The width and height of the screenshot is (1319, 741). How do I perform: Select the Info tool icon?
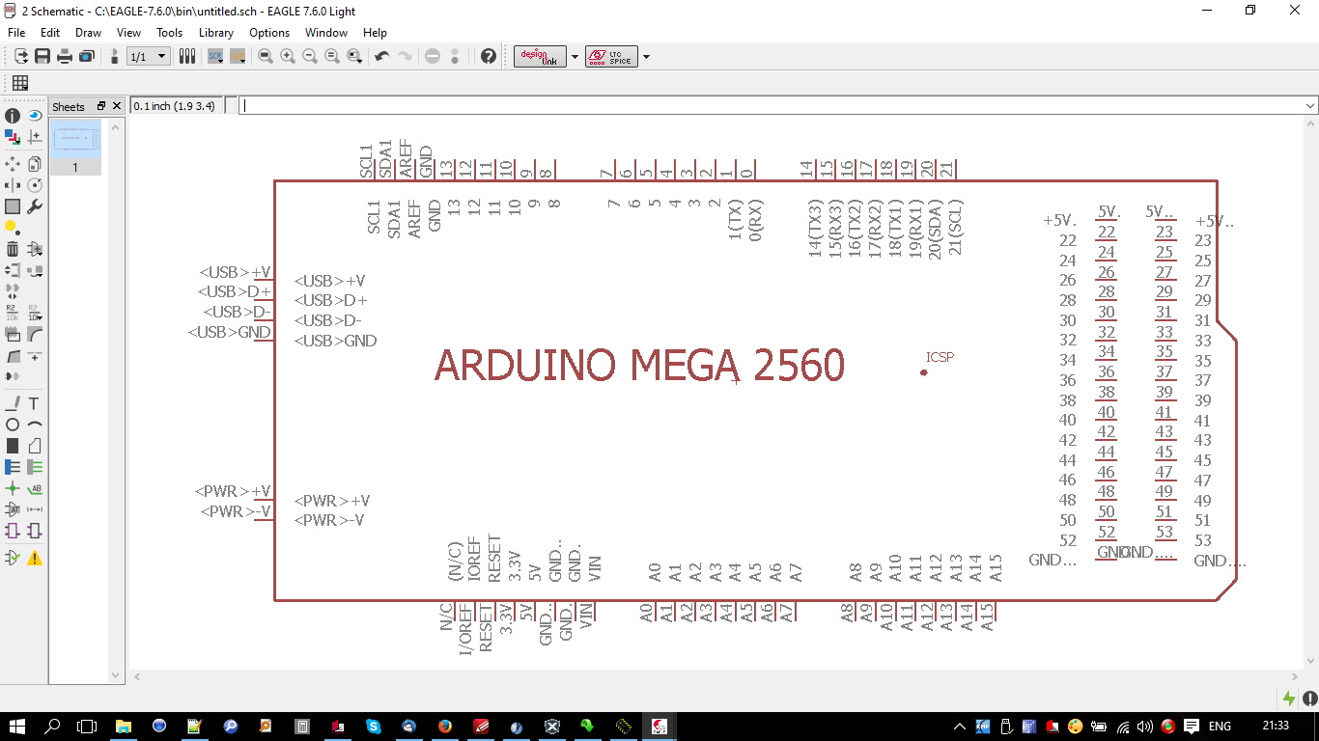coord(13,116)
